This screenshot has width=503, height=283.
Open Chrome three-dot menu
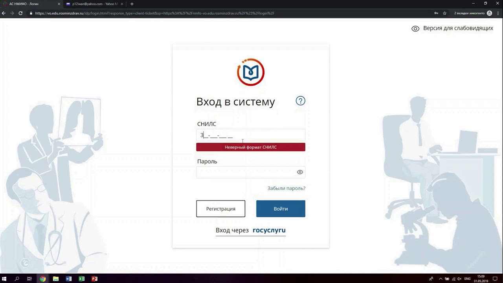(498, 13)
